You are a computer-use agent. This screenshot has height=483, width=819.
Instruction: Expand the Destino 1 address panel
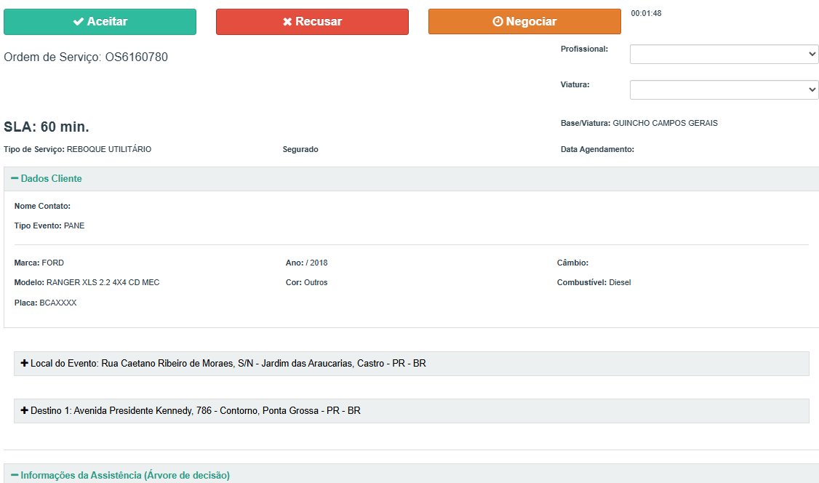point(412,411)
